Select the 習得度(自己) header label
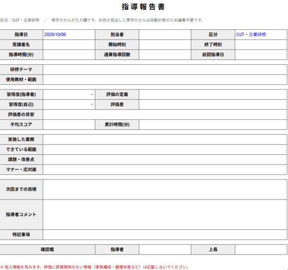Image resolution: width=288 pixels, height=270 pixels. 21,104
